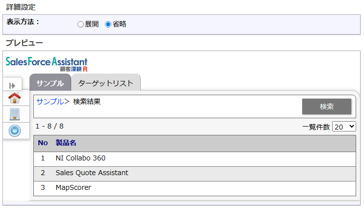Screen dimensions: 364x208
Task: Click the SalesForce Assistant logo
Action: pyautogui.click(x=47, y=62)
